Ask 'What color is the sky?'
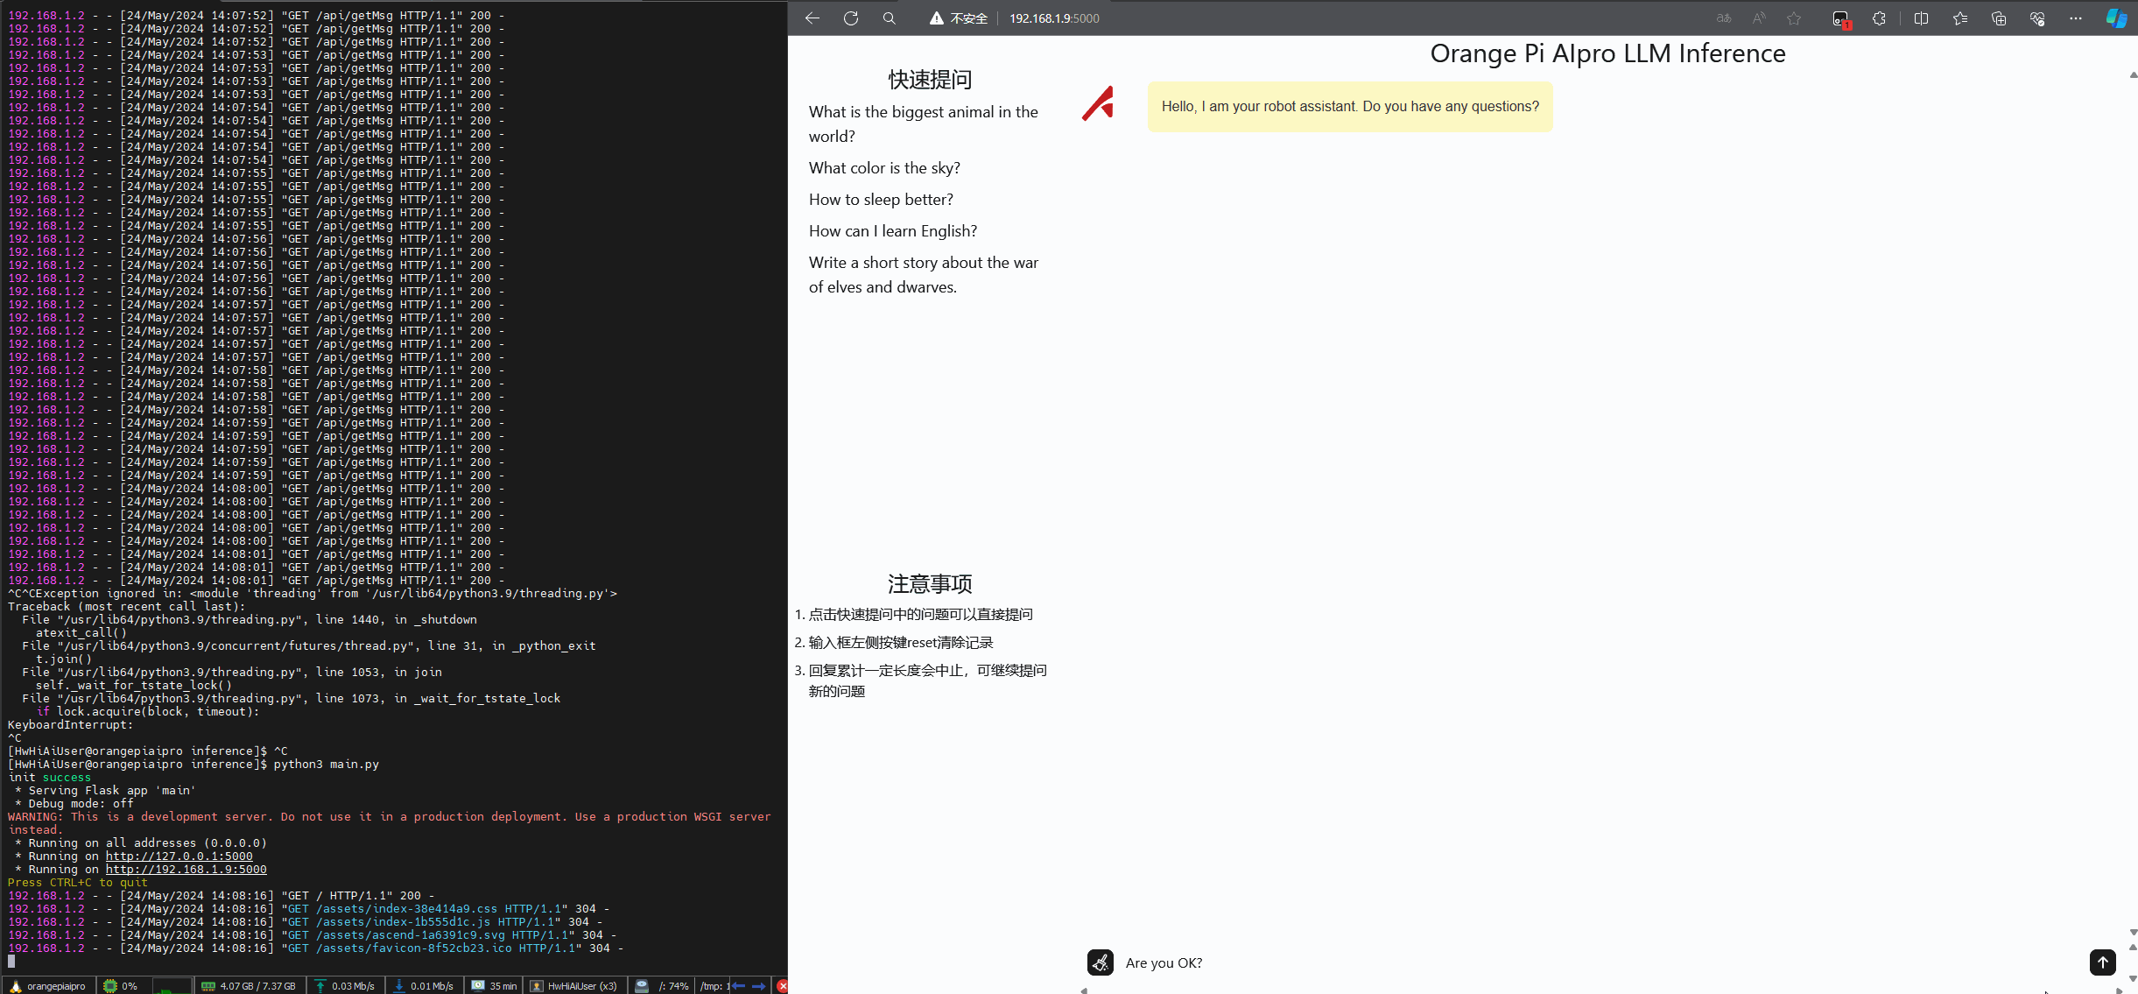The height and width of the screenshot is (994, 2138). click(884, 168)
